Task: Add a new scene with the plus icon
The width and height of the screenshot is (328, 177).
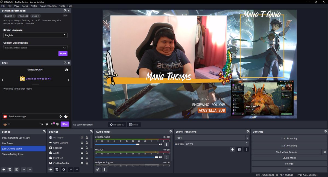Action: [x=4, y=169]
